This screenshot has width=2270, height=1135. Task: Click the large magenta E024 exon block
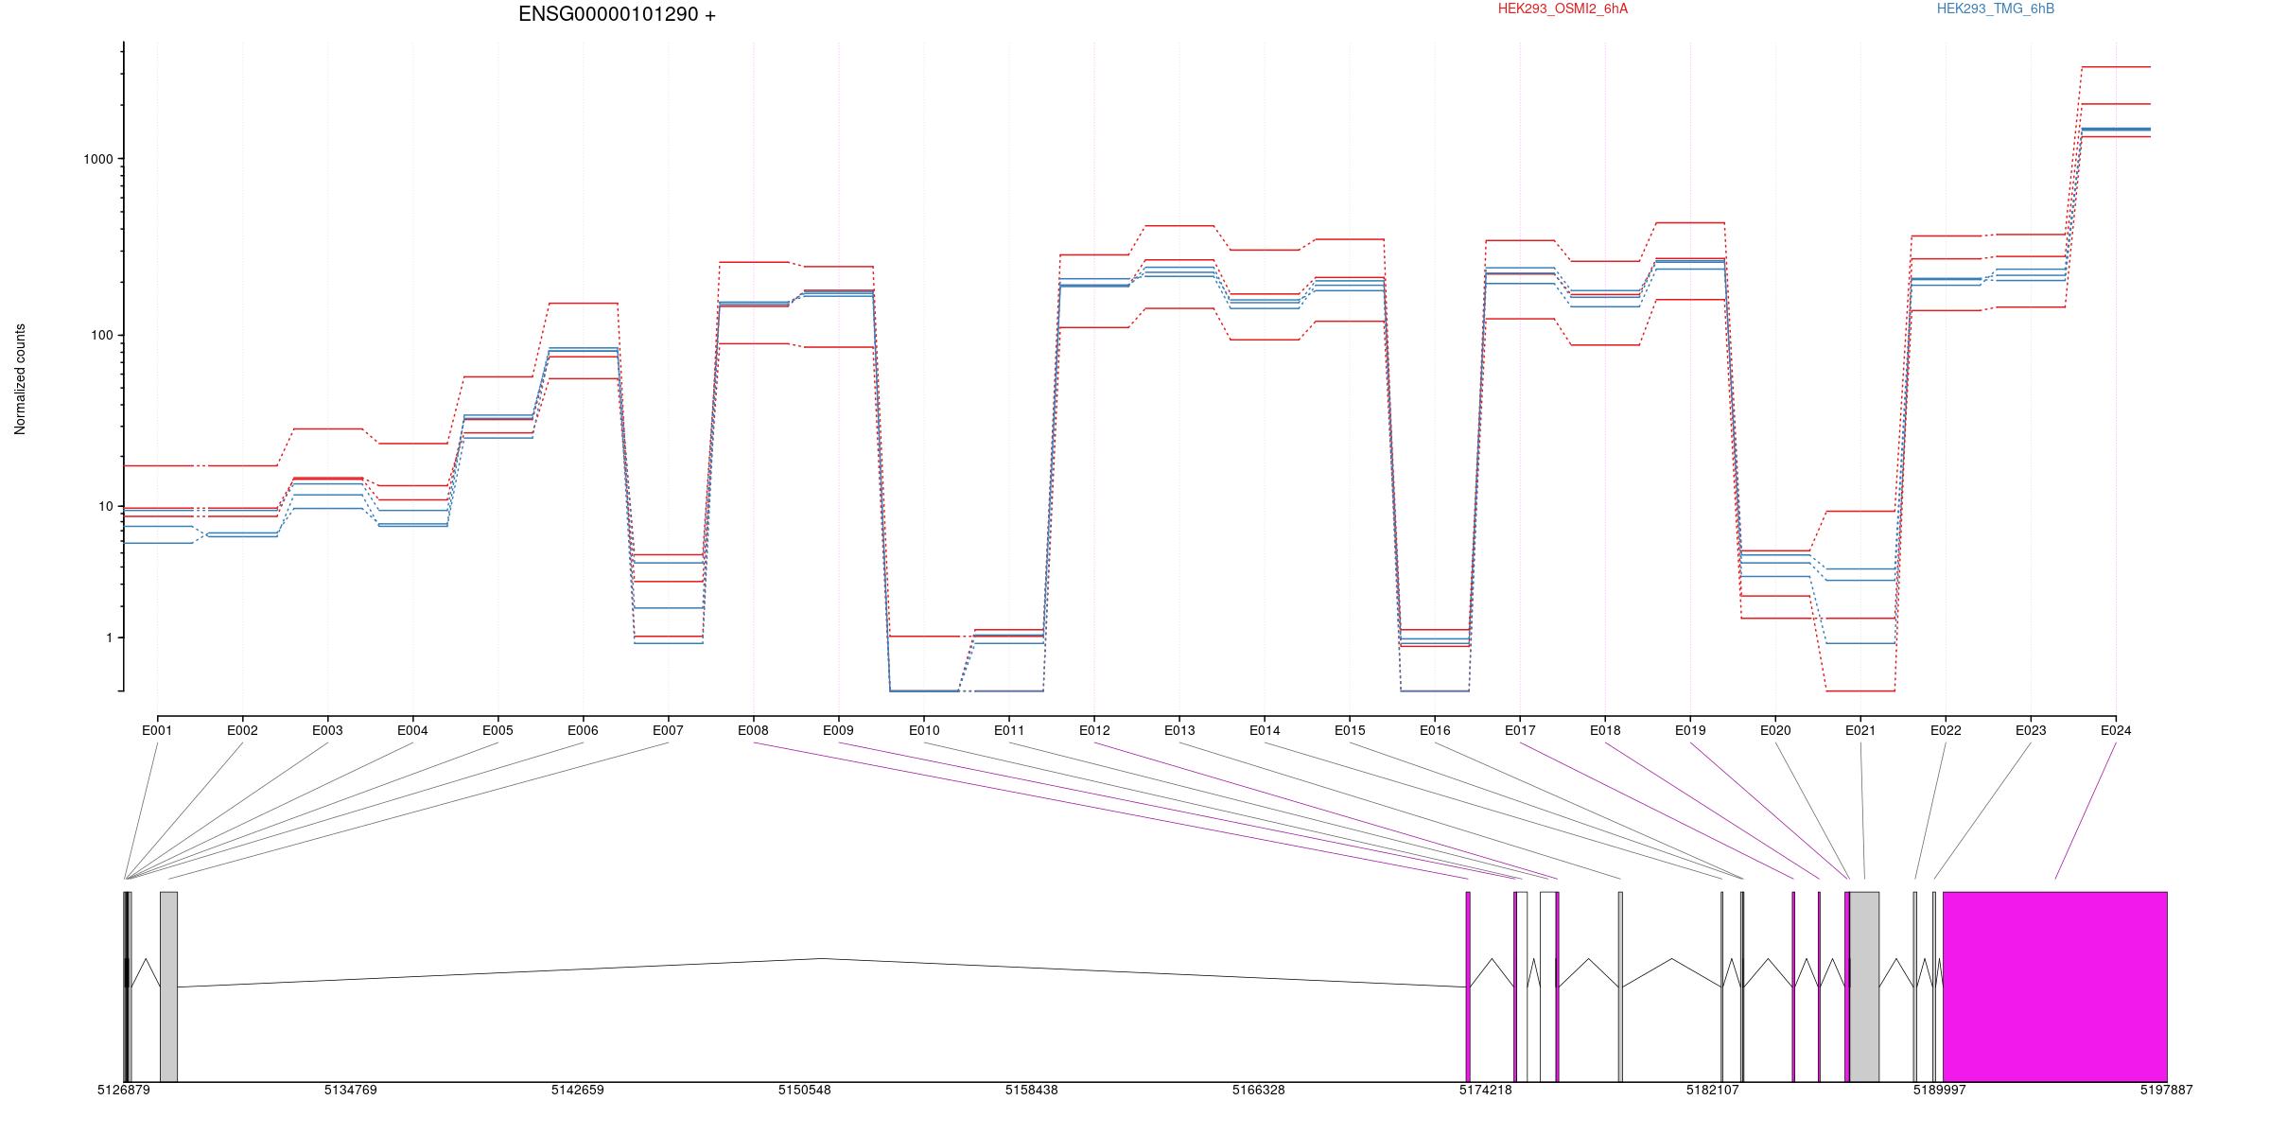pos(2055,987)
